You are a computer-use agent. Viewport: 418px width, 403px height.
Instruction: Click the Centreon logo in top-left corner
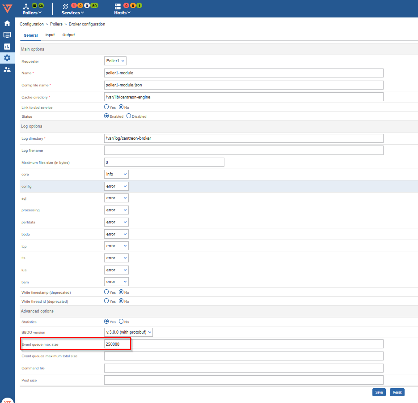point(7,8)
